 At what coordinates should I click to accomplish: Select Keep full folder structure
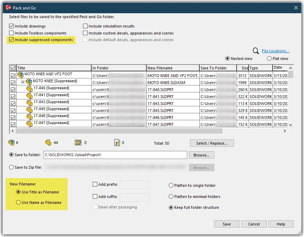(x=171, y=207)
